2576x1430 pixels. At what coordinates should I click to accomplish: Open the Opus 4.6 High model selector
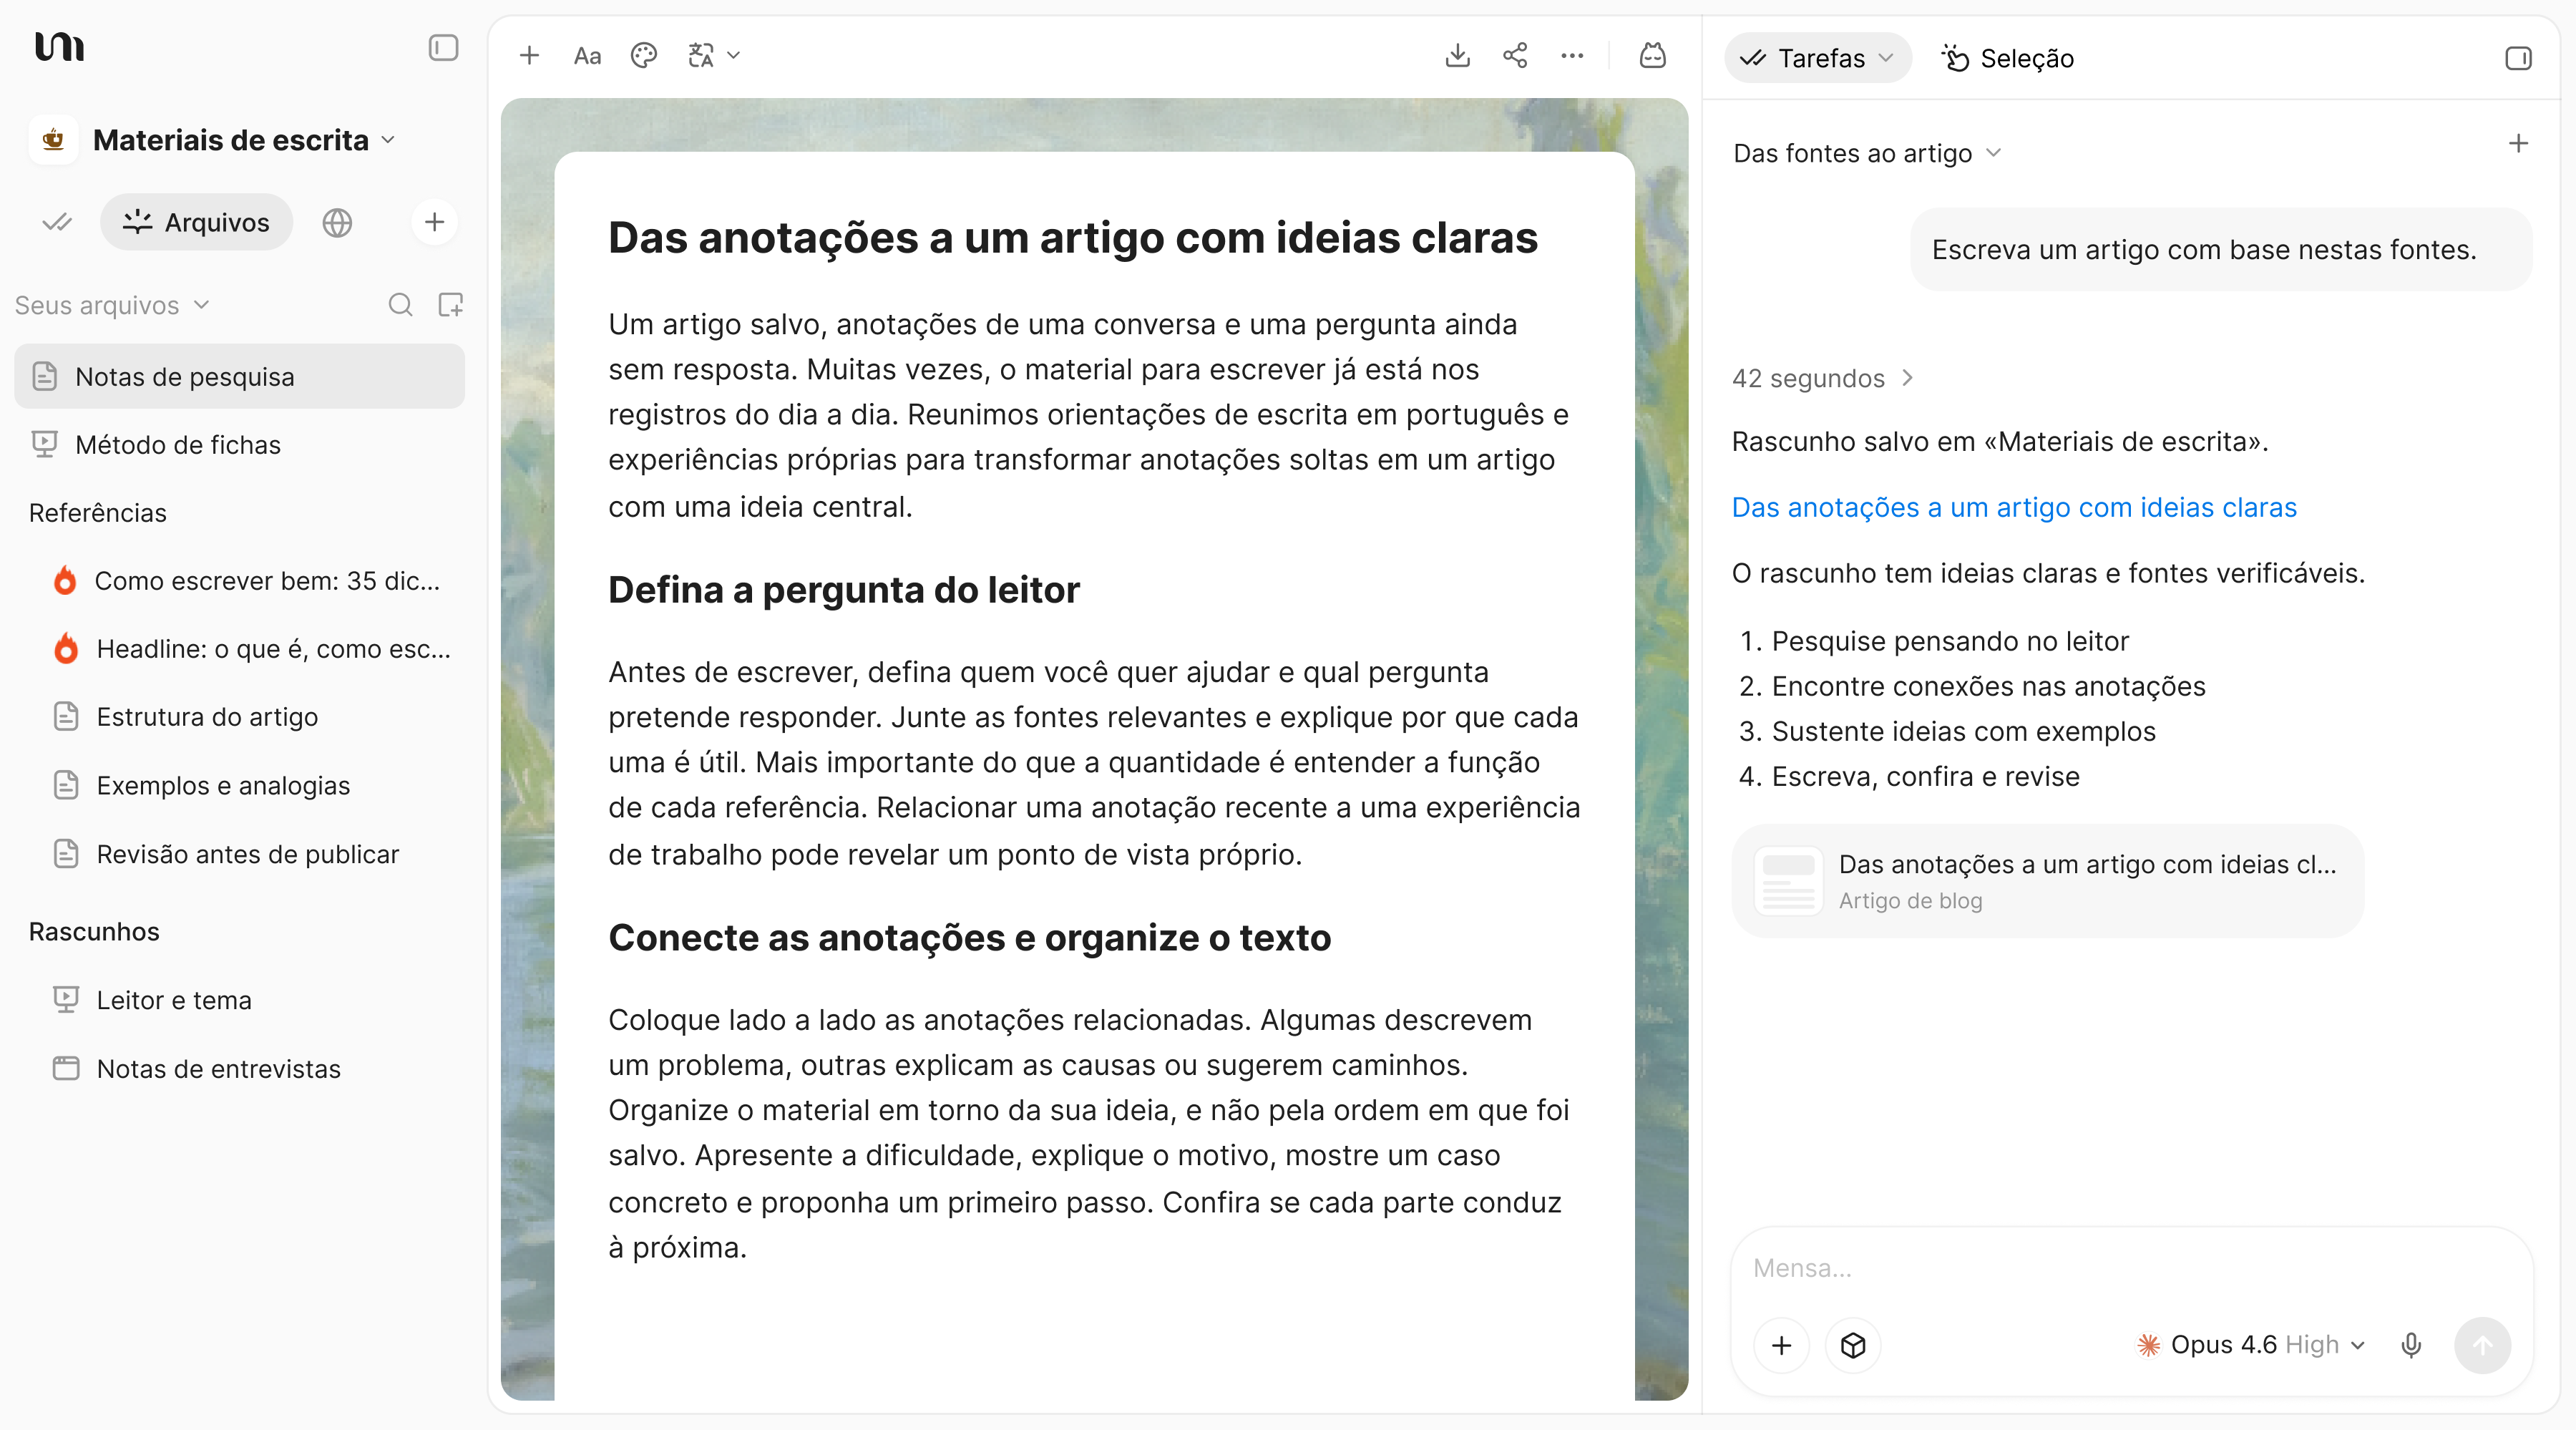click(x=2250, y=1345)
